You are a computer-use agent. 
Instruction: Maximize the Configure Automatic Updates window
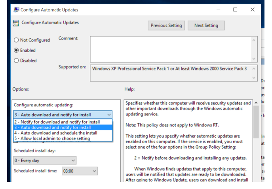point(235,9)
